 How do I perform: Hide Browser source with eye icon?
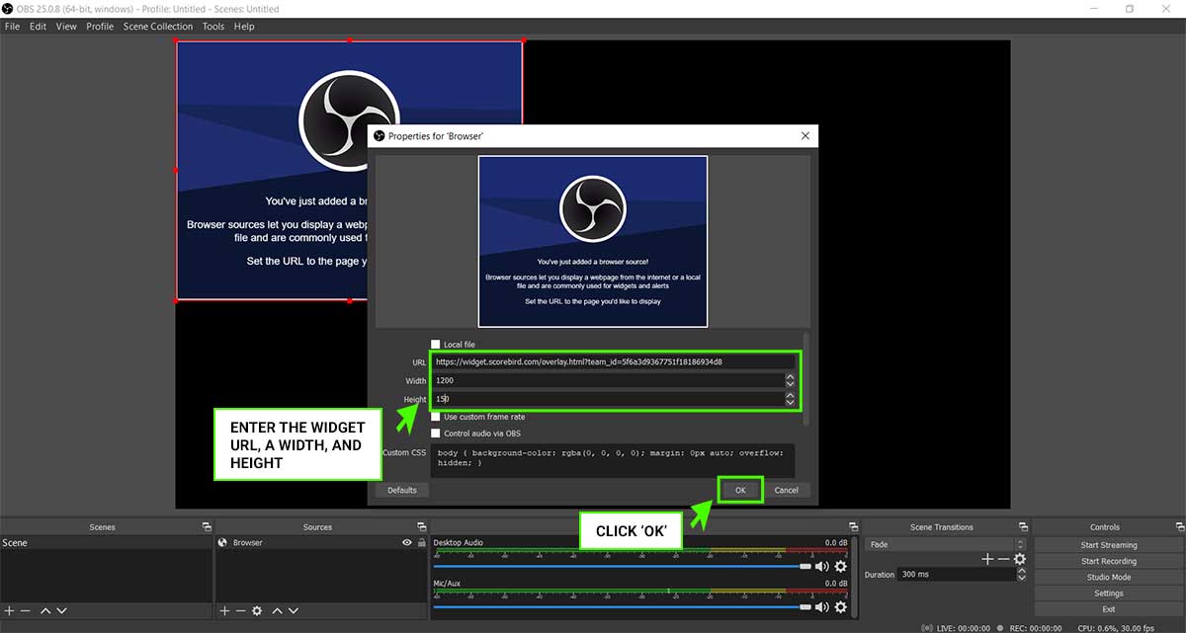point(407,543)
